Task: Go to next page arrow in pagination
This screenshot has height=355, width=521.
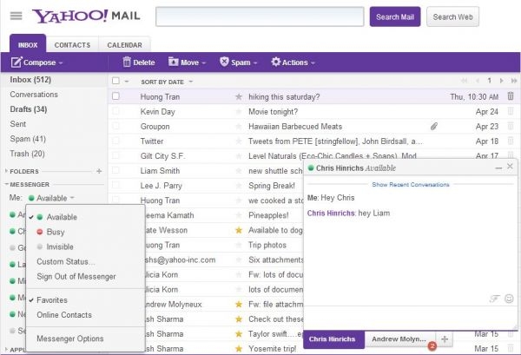Action: (502, 81)
